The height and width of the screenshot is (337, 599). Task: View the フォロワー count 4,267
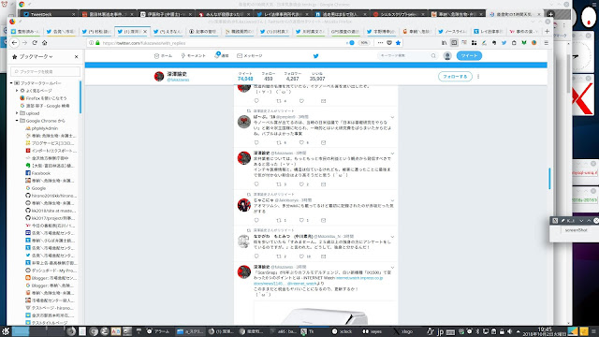(293, 77)
